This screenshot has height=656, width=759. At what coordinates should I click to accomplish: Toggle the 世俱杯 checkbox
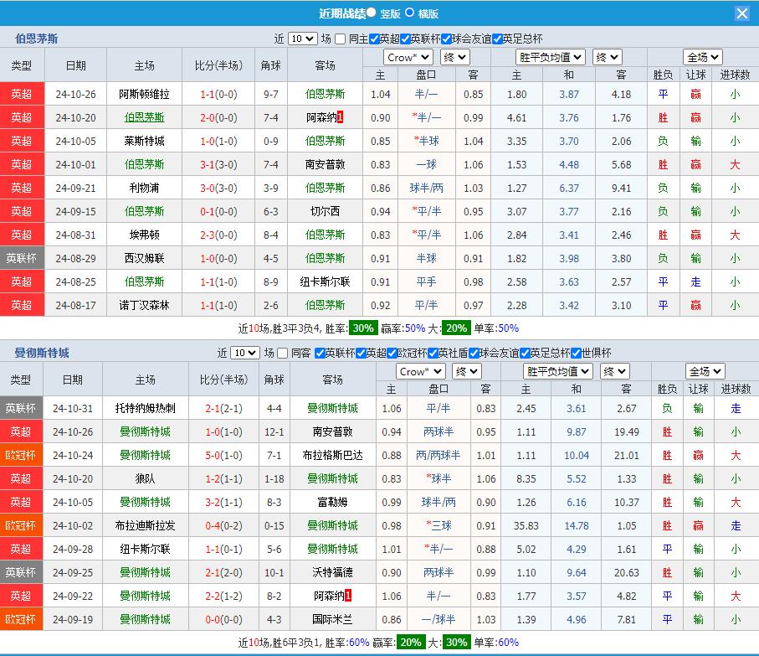click(574, 353)
